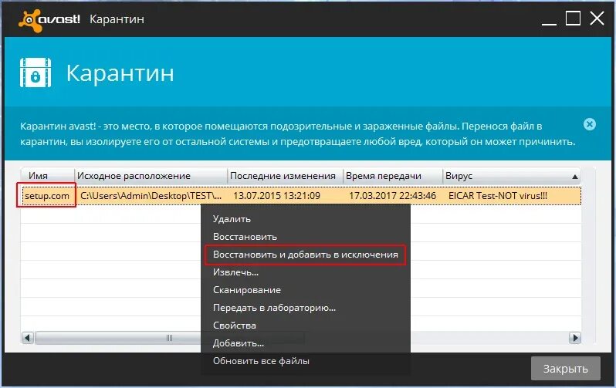Select Восстановить и добавить в исключения
The image size is (616, 388).
[305, 255]
